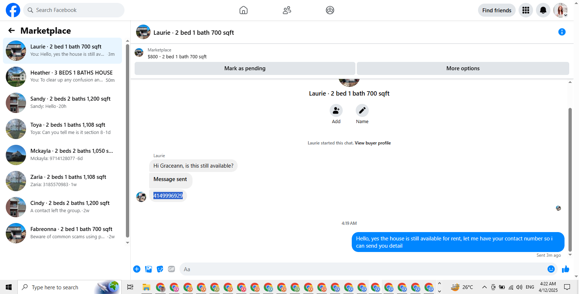Open the Toya 2 beds 1 baths chat

point(62,129)
